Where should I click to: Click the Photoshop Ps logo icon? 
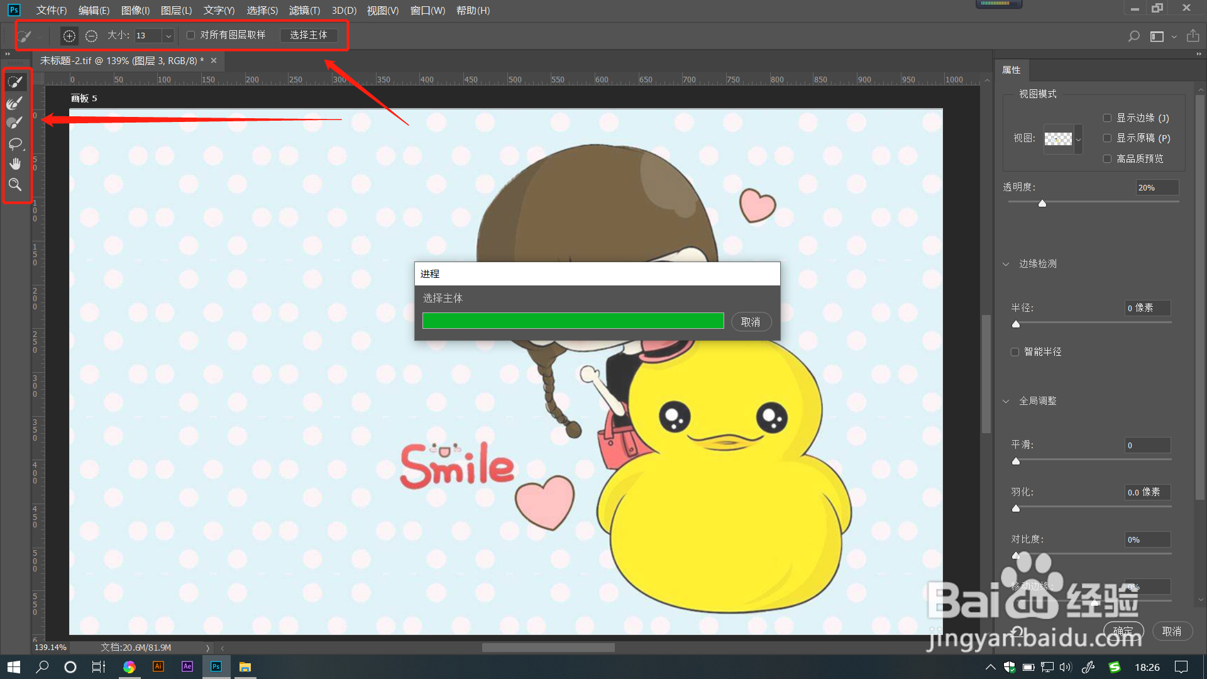point(14,10)
